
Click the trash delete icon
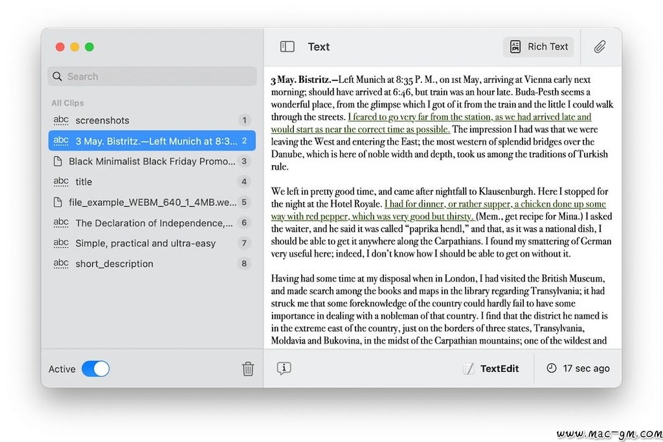tap(248, 368)
